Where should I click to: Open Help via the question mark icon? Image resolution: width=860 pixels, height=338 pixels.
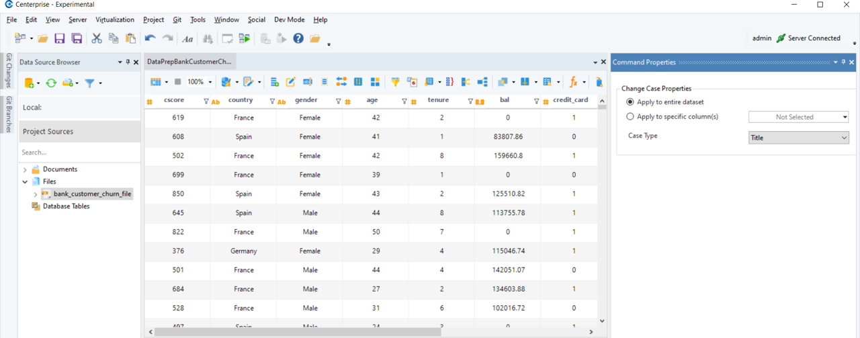coord(298,39)
